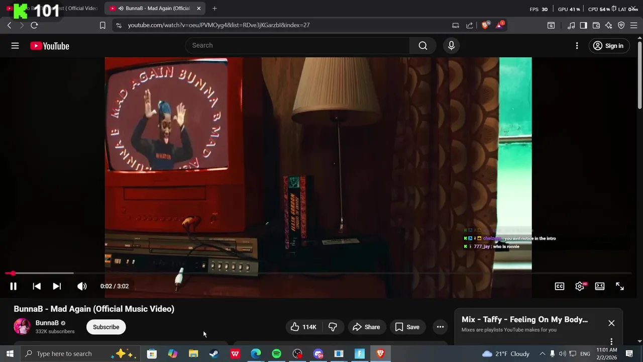Close the Mix - Taffy playlist panel
The image size is (643, 362).
point(611,323)
